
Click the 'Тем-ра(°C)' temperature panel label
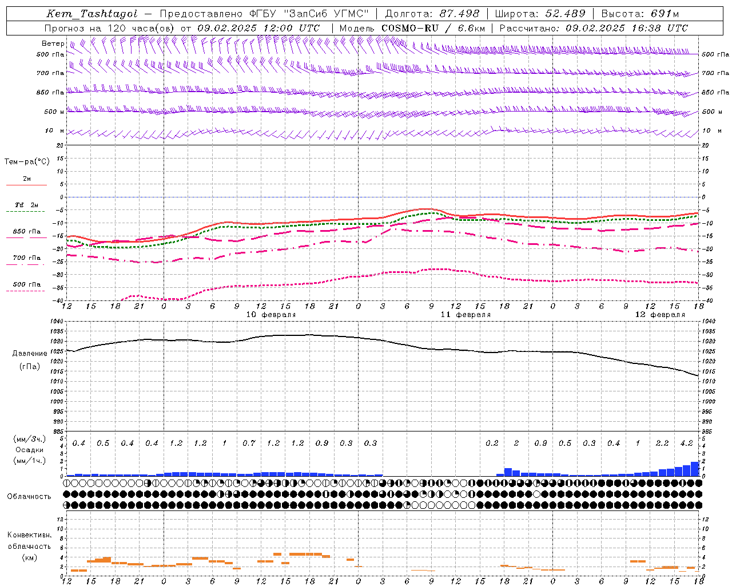(27, 162)
